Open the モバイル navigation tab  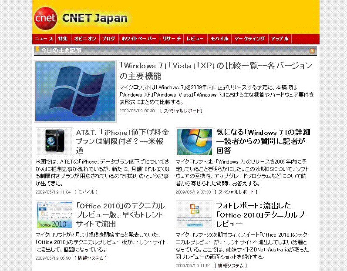(219, 39)
